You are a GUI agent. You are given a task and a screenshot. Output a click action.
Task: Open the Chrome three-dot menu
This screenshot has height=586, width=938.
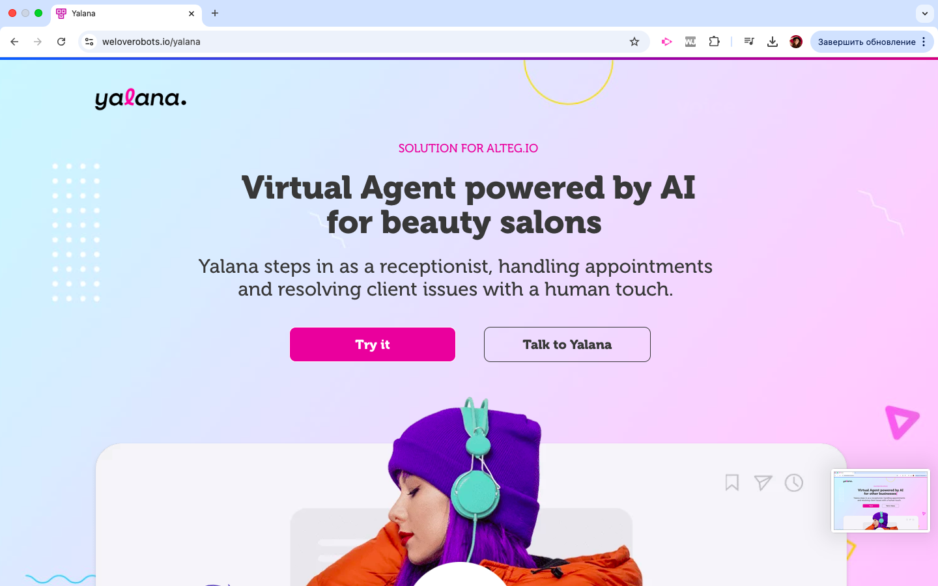(924, 42)
